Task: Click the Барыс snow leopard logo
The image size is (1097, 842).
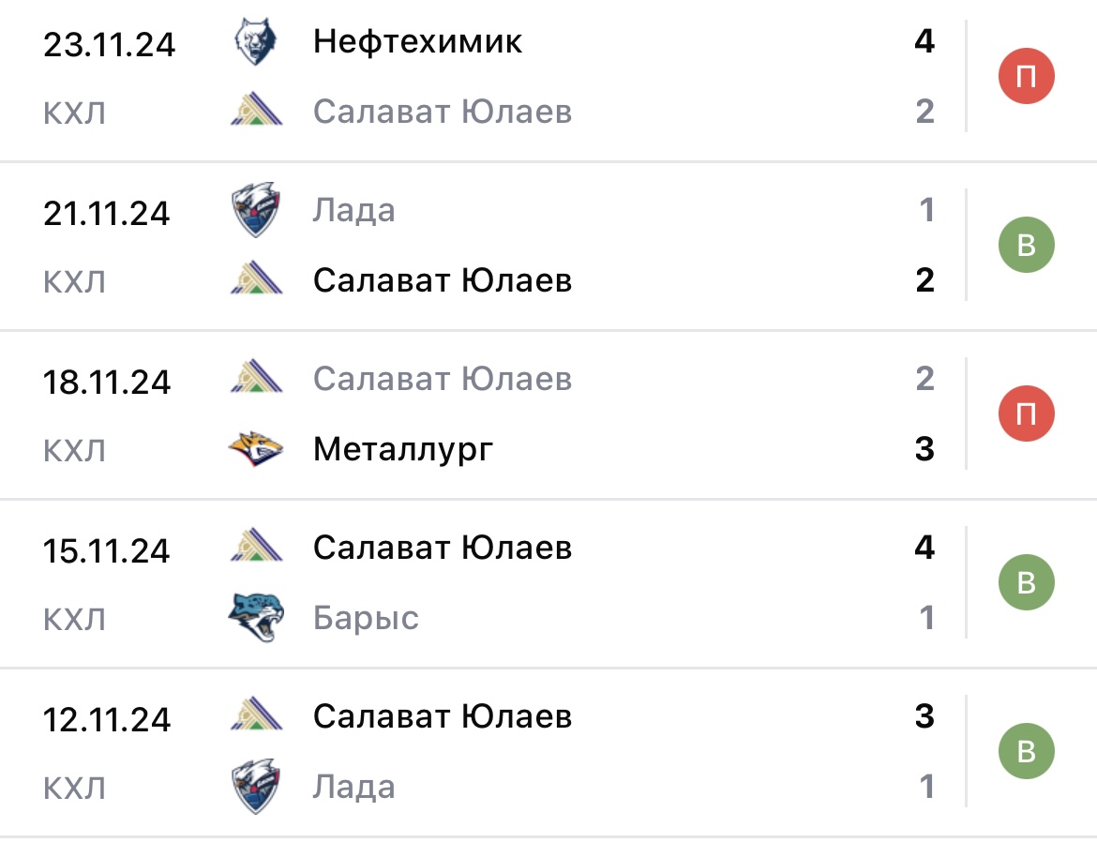Action: point(254,616)
